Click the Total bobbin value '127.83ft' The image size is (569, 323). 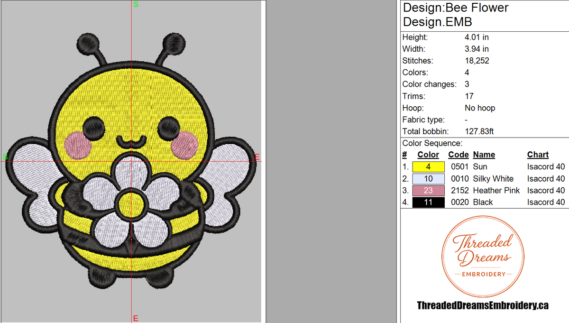tap(479, 131)
